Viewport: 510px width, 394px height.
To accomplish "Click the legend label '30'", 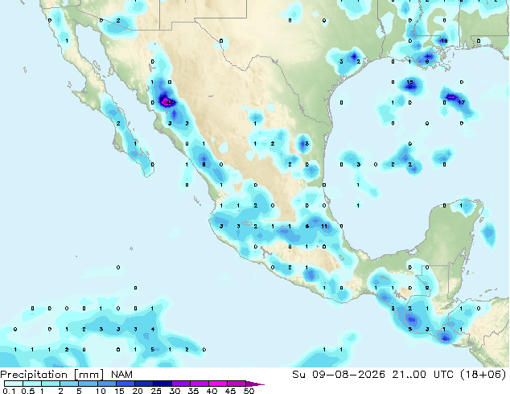I will [x=175, y=391].
